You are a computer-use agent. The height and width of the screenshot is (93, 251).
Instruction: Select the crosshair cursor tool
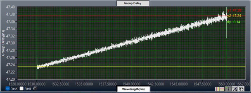click(228, 89)
